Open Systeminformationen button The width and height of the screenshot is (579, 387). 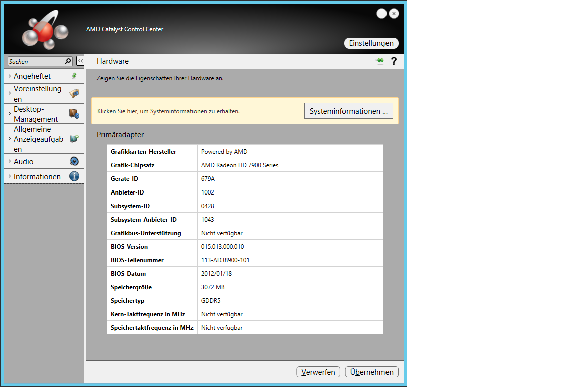click(x=348, y=111)
